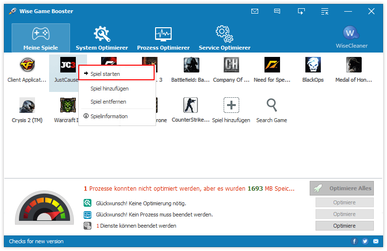387x251 pixels.
Task: Select the CounterStrike game icon
Action: 191,105
